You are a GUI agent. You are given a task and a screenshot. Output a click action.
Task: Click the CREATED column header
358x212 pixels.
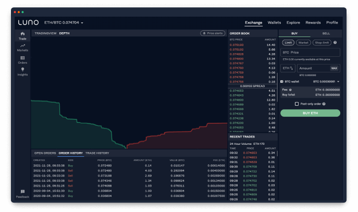pyautogui.click(x=39, y=160)
